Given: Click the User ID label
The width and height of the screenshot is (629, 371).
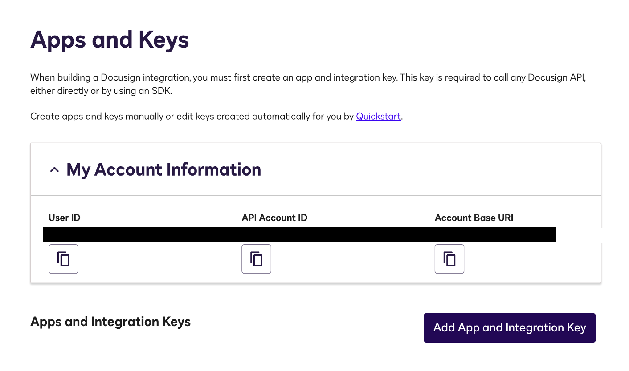Looking at the screenshot, I should 65,218.
